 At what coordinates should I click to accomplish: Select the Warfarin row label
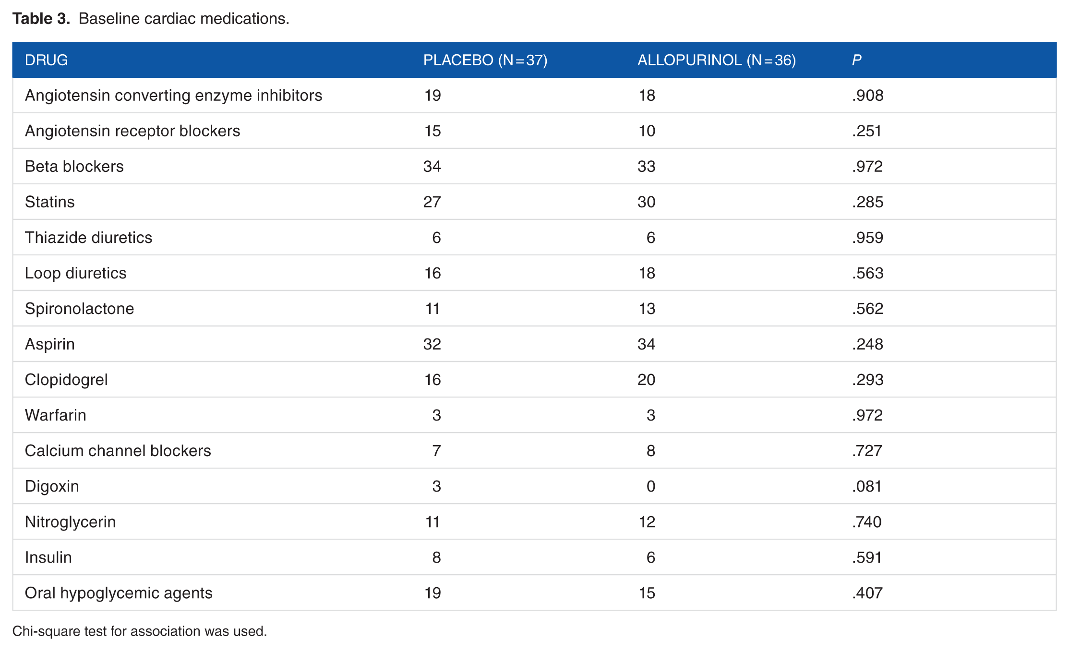[x=55, y=415]
